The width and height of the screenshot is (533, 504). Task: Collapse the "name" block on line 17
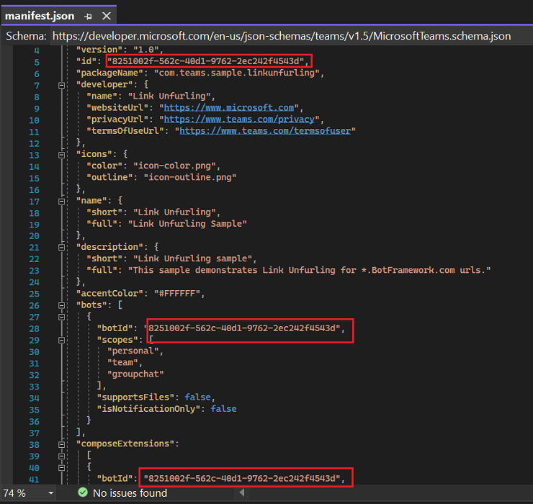[x=61, y=202]
